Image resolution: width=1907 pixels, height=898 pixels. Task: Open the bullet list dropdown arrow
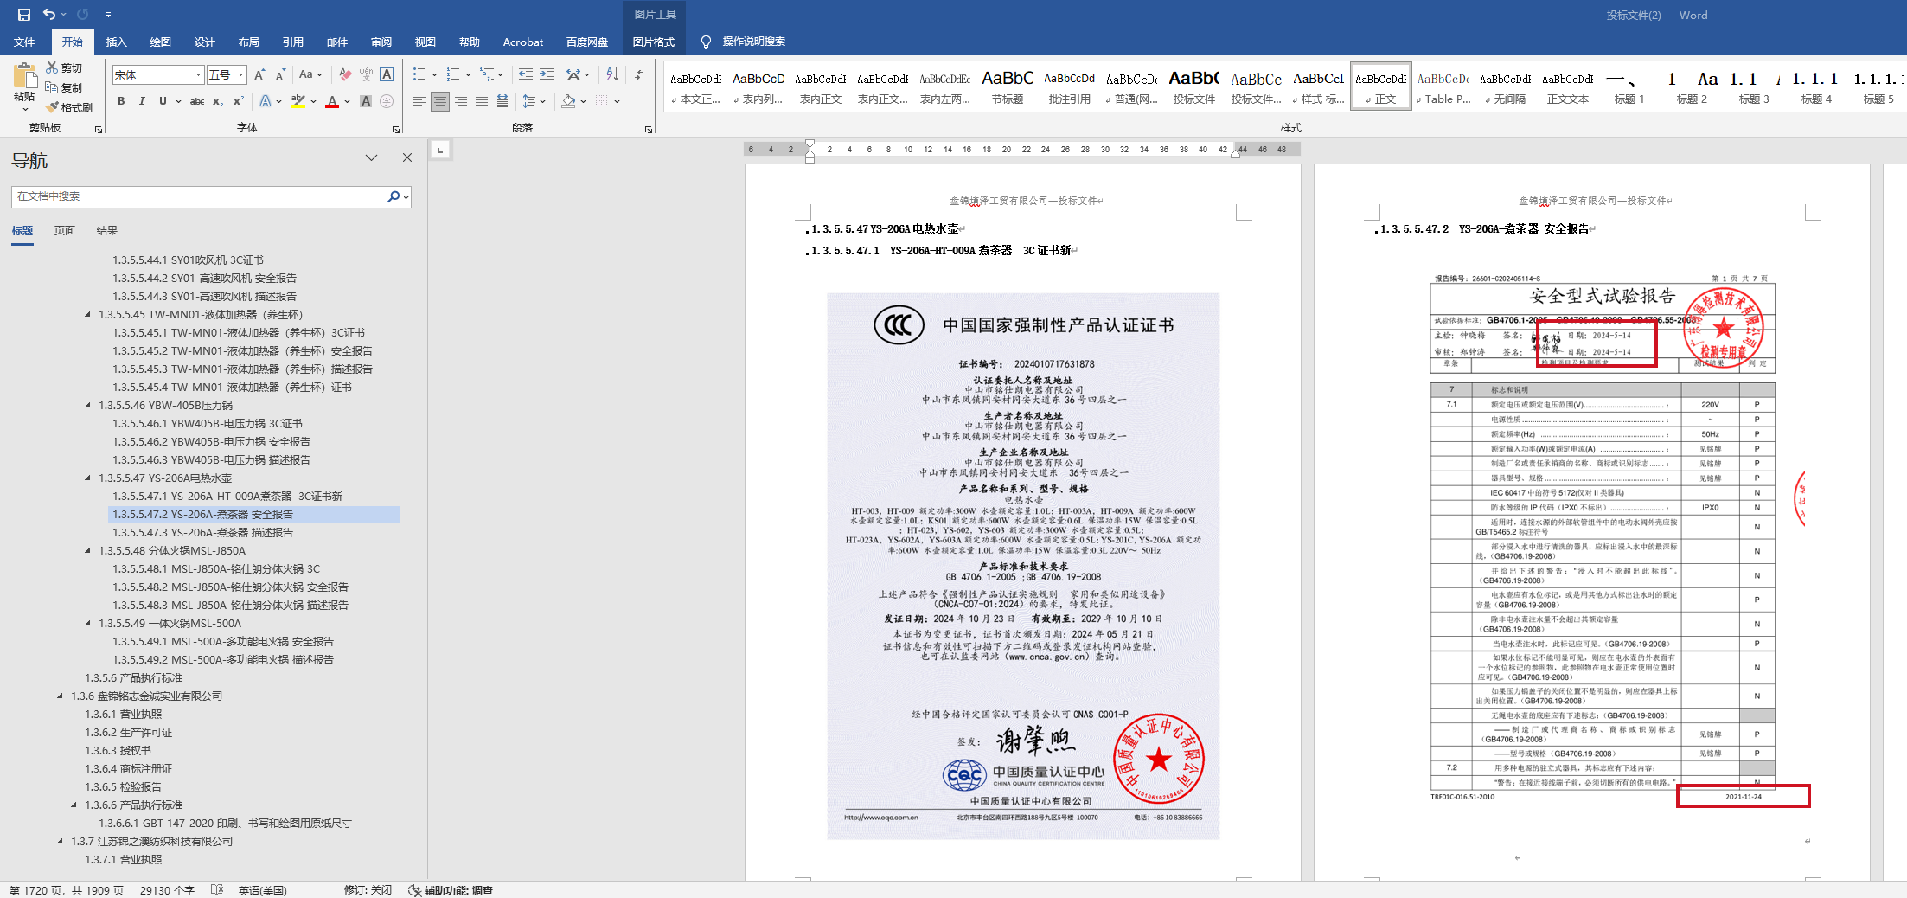pos(434,75)
